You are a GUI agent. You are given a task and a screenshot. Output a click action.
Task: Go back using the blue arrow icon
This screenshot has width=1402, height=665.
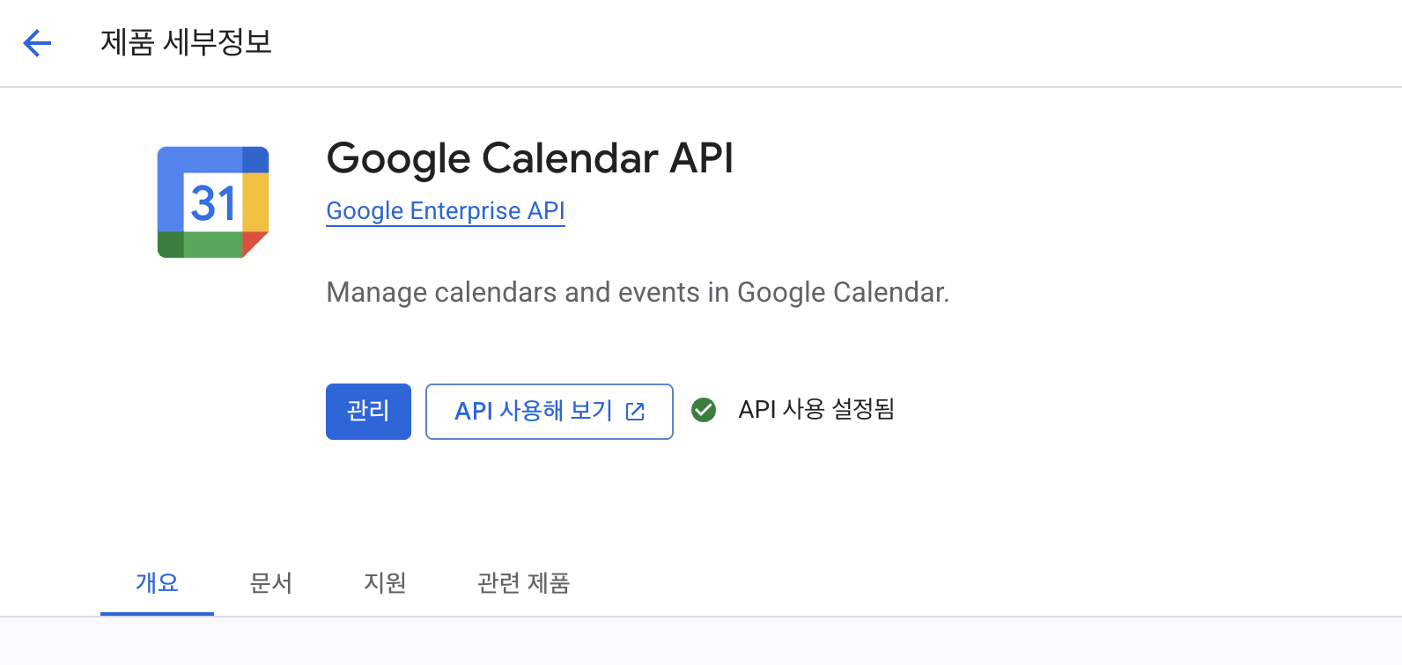[37, 42]
